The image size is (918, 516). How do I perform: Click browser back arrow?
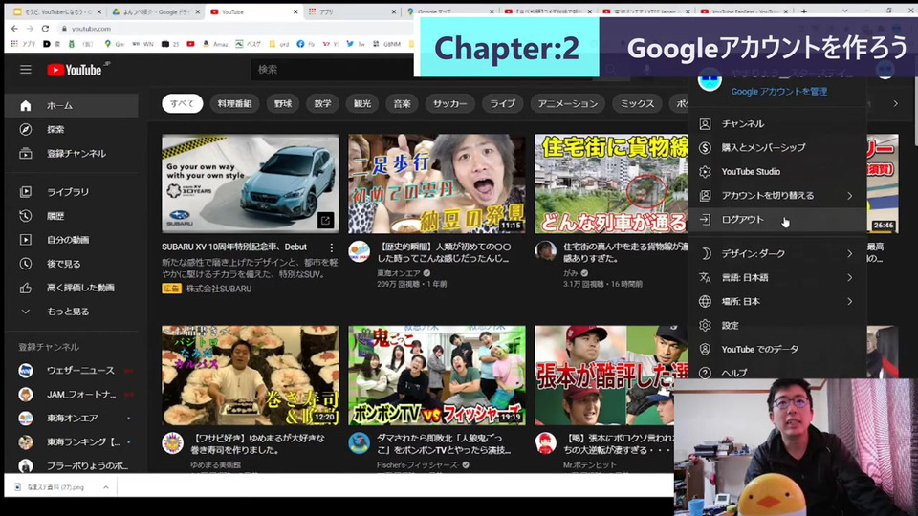[14, 28]
